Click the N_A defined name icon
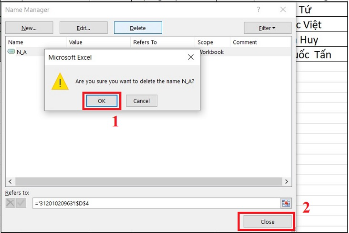This screenshot has width=349, height=233. click(11, 51)
